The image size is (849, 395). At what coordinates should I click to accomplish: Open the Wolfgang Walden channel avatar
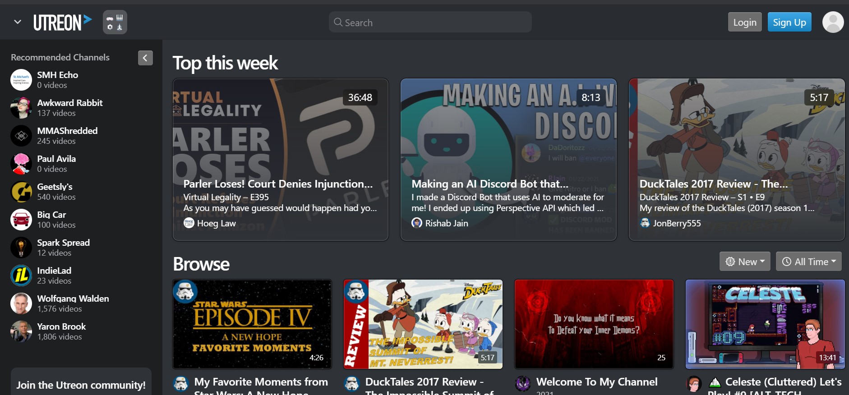(21, 303)
